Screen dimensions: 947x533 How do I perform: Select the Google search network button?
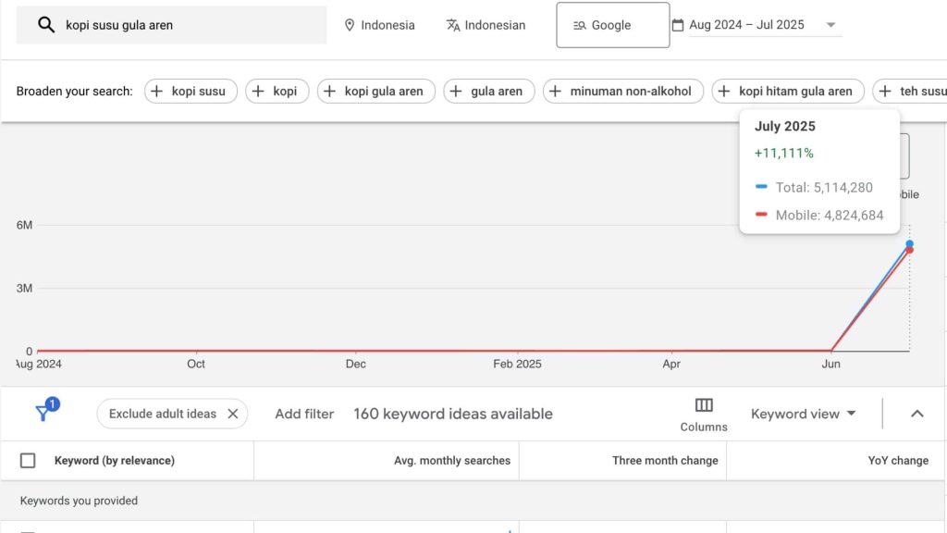click(612, 25)
